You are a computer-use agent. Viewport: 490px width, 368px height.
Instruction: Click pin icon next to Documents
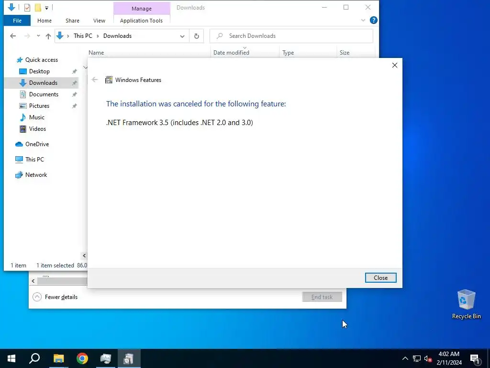click(74, 94)
